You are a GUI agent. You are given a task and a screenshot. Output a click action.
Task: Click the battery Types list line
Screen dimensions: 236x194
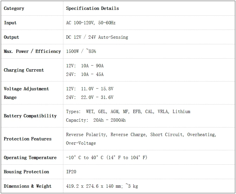click(128, 112)
